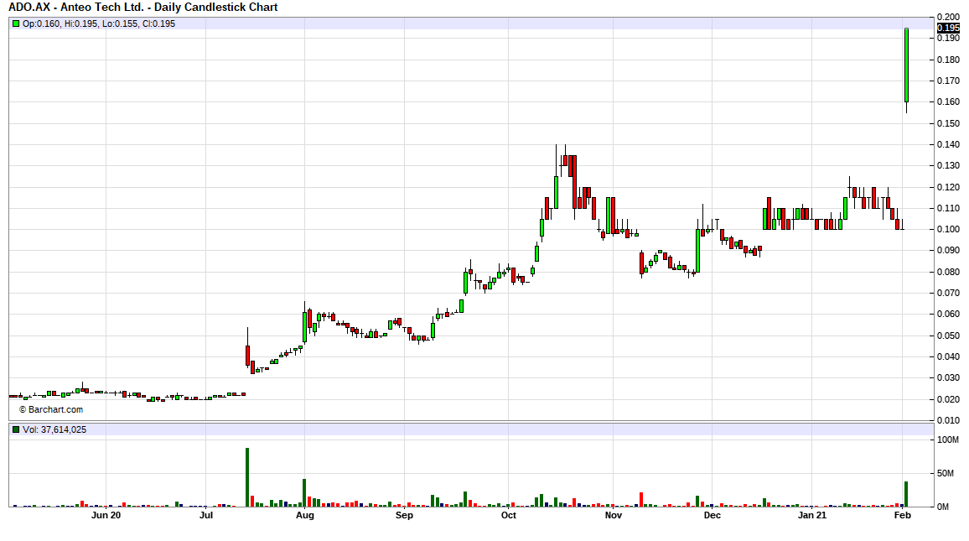Click the 0.180 price axis label
Screen dimensions: 969x541
point(949,60)
